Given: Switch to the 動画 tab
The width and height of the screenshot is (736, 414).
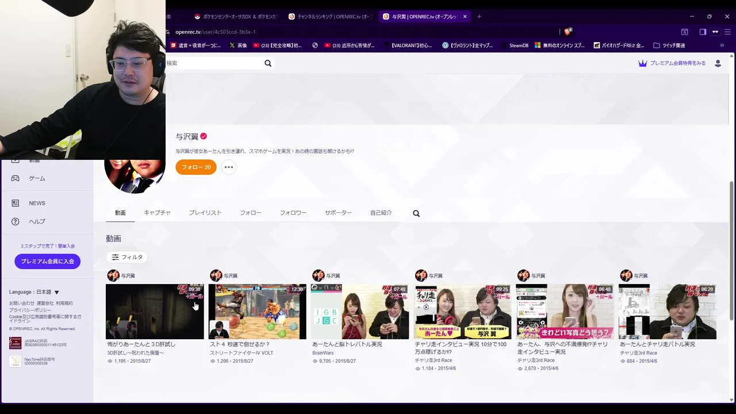Looking at the screenshot, I should pyautogui.click(x=120, y=213).
